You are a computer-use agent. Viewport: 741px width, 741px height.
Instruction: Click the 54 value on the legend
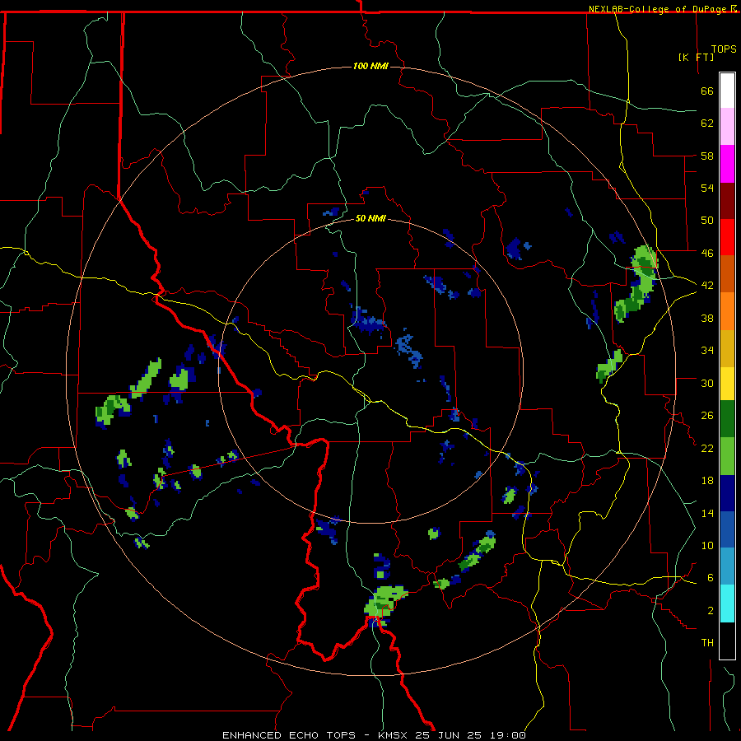click(707, 188)
